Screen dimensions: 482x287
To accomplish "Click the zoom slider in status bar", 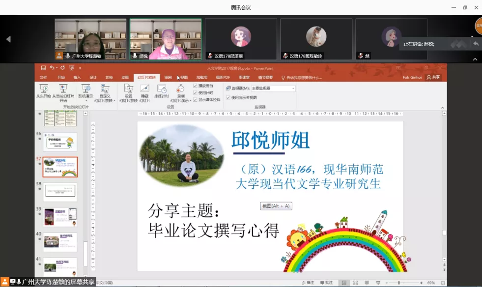I will tap(399, 283).
